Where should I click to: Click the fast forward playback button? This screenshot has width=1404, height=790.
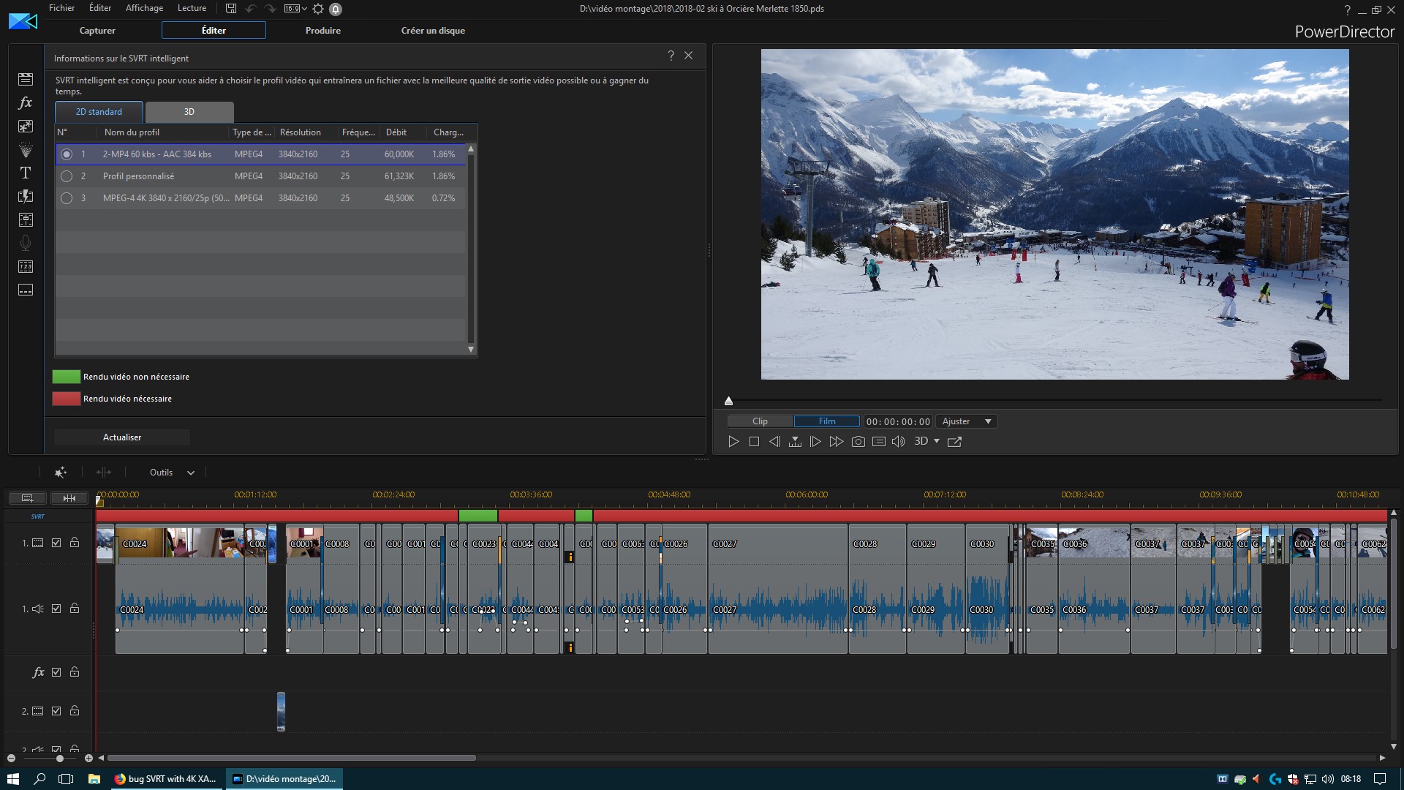(837, 442)
